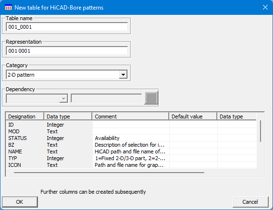The width and height of the screenshot is (273, 210).
Task: Click the Representation text field
Action: (x=67, y=51)
